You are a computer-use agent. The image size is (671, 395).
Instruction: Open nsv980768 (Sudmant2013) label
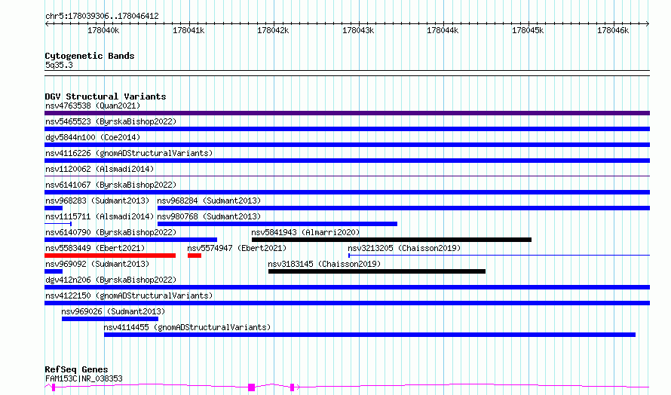pyautogui.click(x=209, y=216)
